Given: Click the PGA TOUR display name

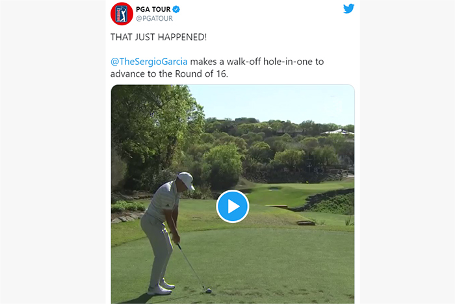Looking at the screenshot, I should pyautogui.click(x=153, y=9).
